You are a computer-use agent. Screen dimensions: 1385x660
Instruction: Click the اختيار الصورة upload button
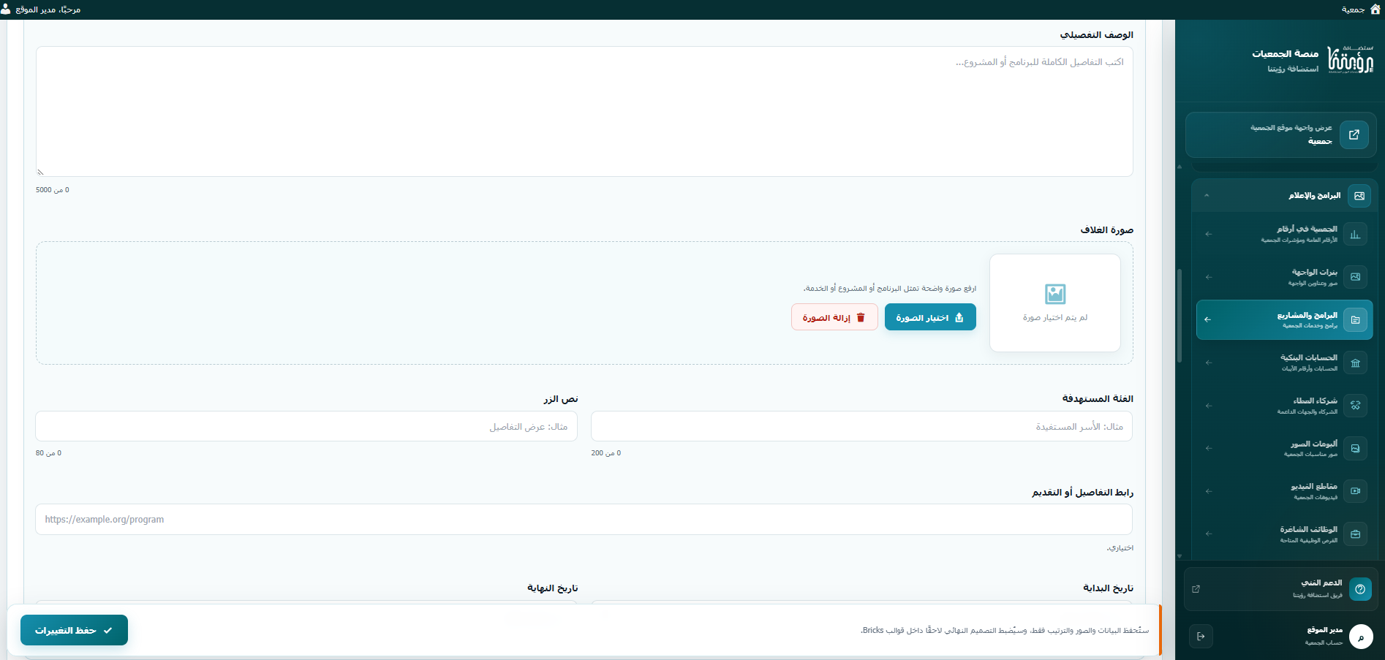(930, 317)
